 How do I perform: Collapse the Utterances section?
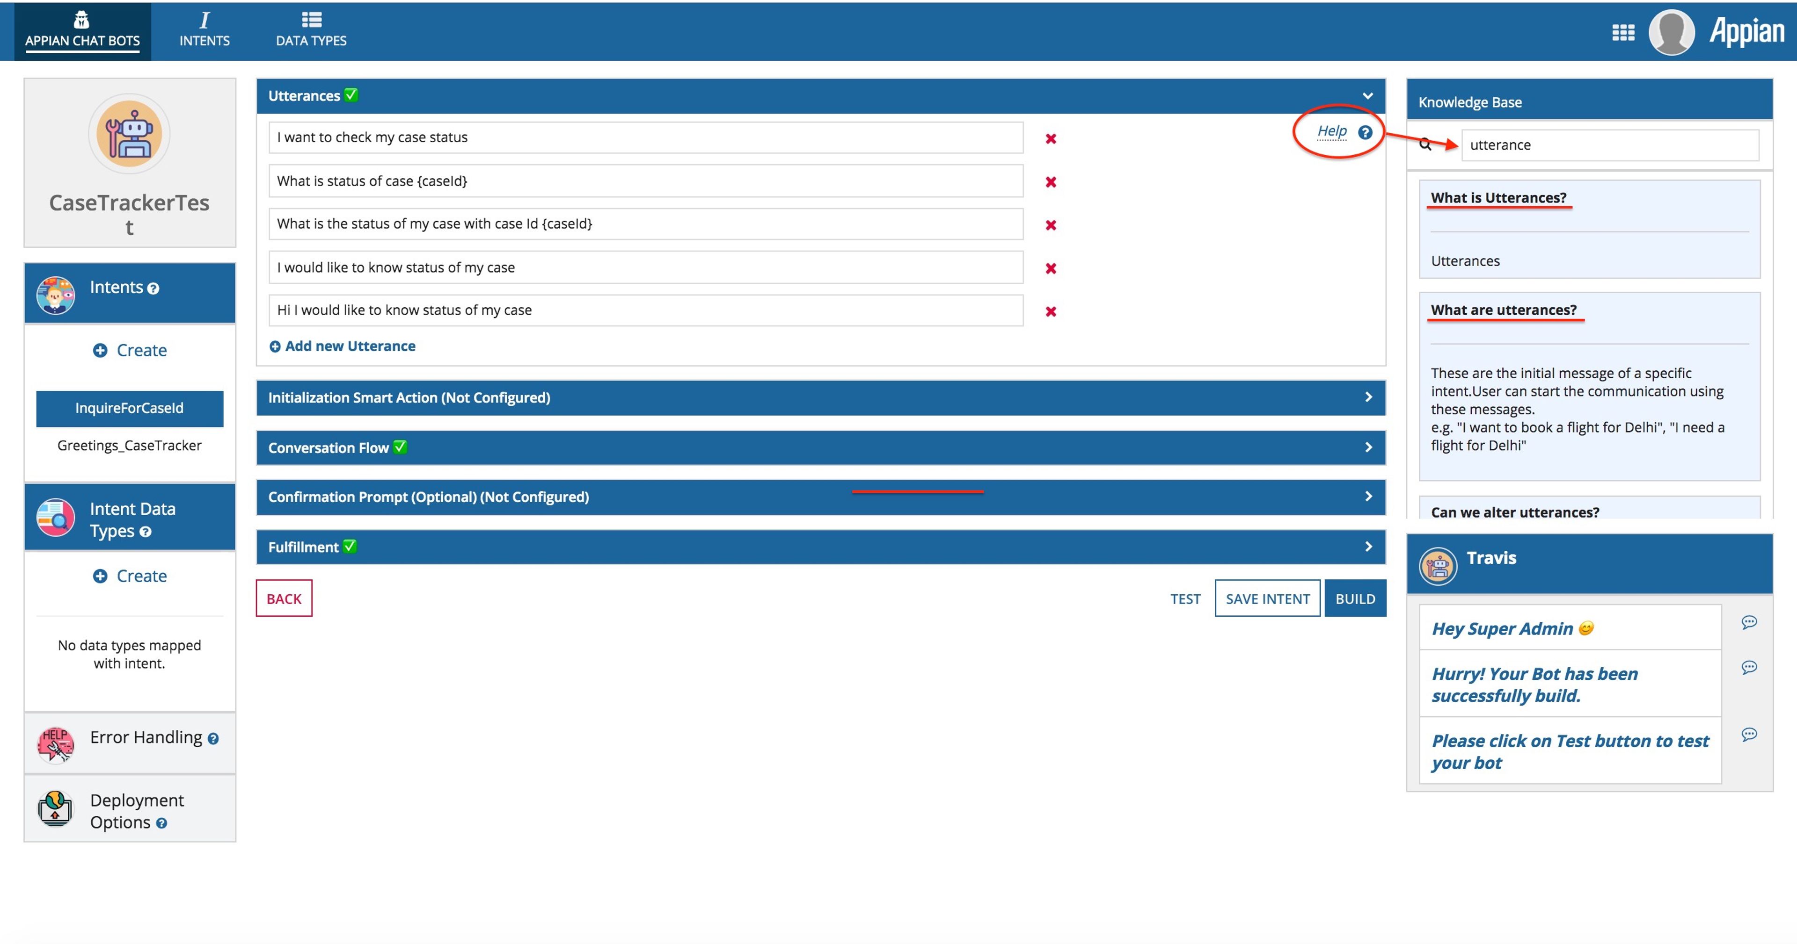coord(1367,95)
